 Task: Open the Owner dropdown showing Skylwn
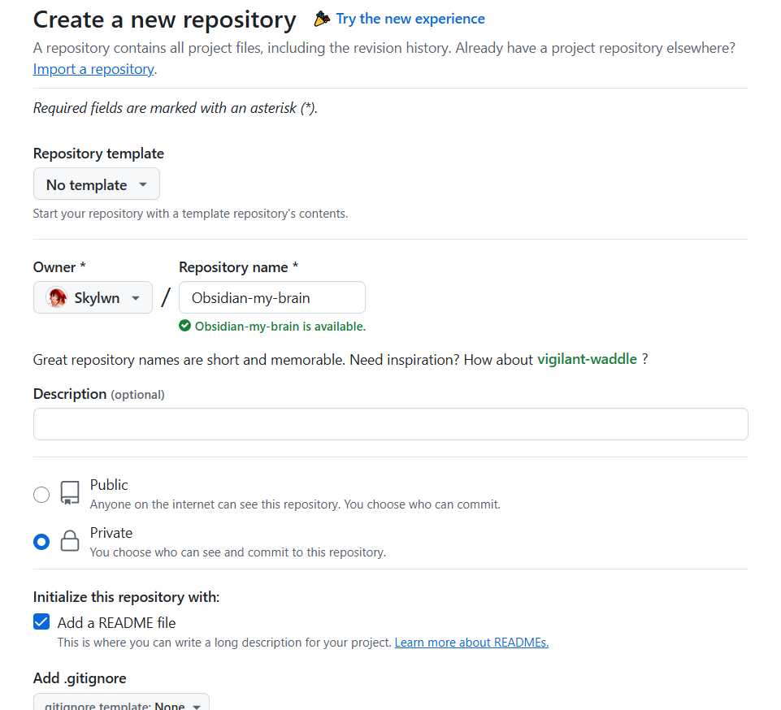point(93,298)
